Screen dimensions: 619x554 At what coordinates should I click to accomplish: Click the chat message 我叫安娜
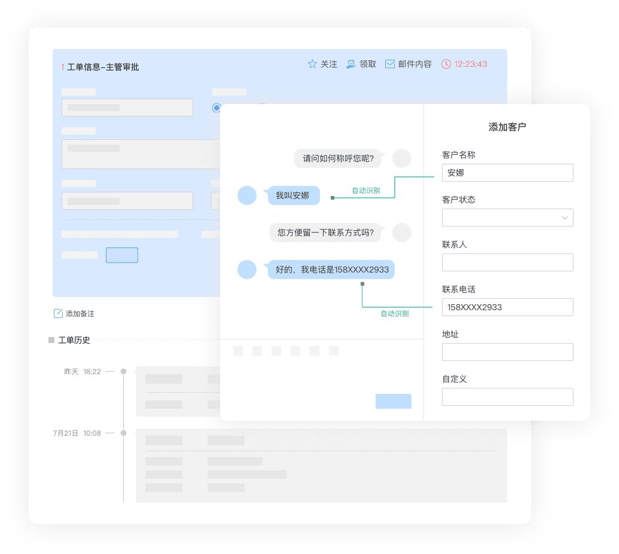tap(293, 195)
